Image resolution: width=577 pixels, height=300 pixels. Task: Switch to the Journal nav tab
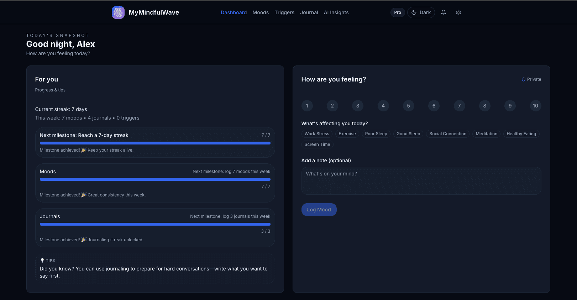(309, 12)
